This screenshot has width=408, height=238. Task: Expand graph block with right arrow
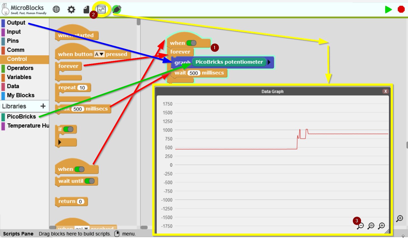269,62
